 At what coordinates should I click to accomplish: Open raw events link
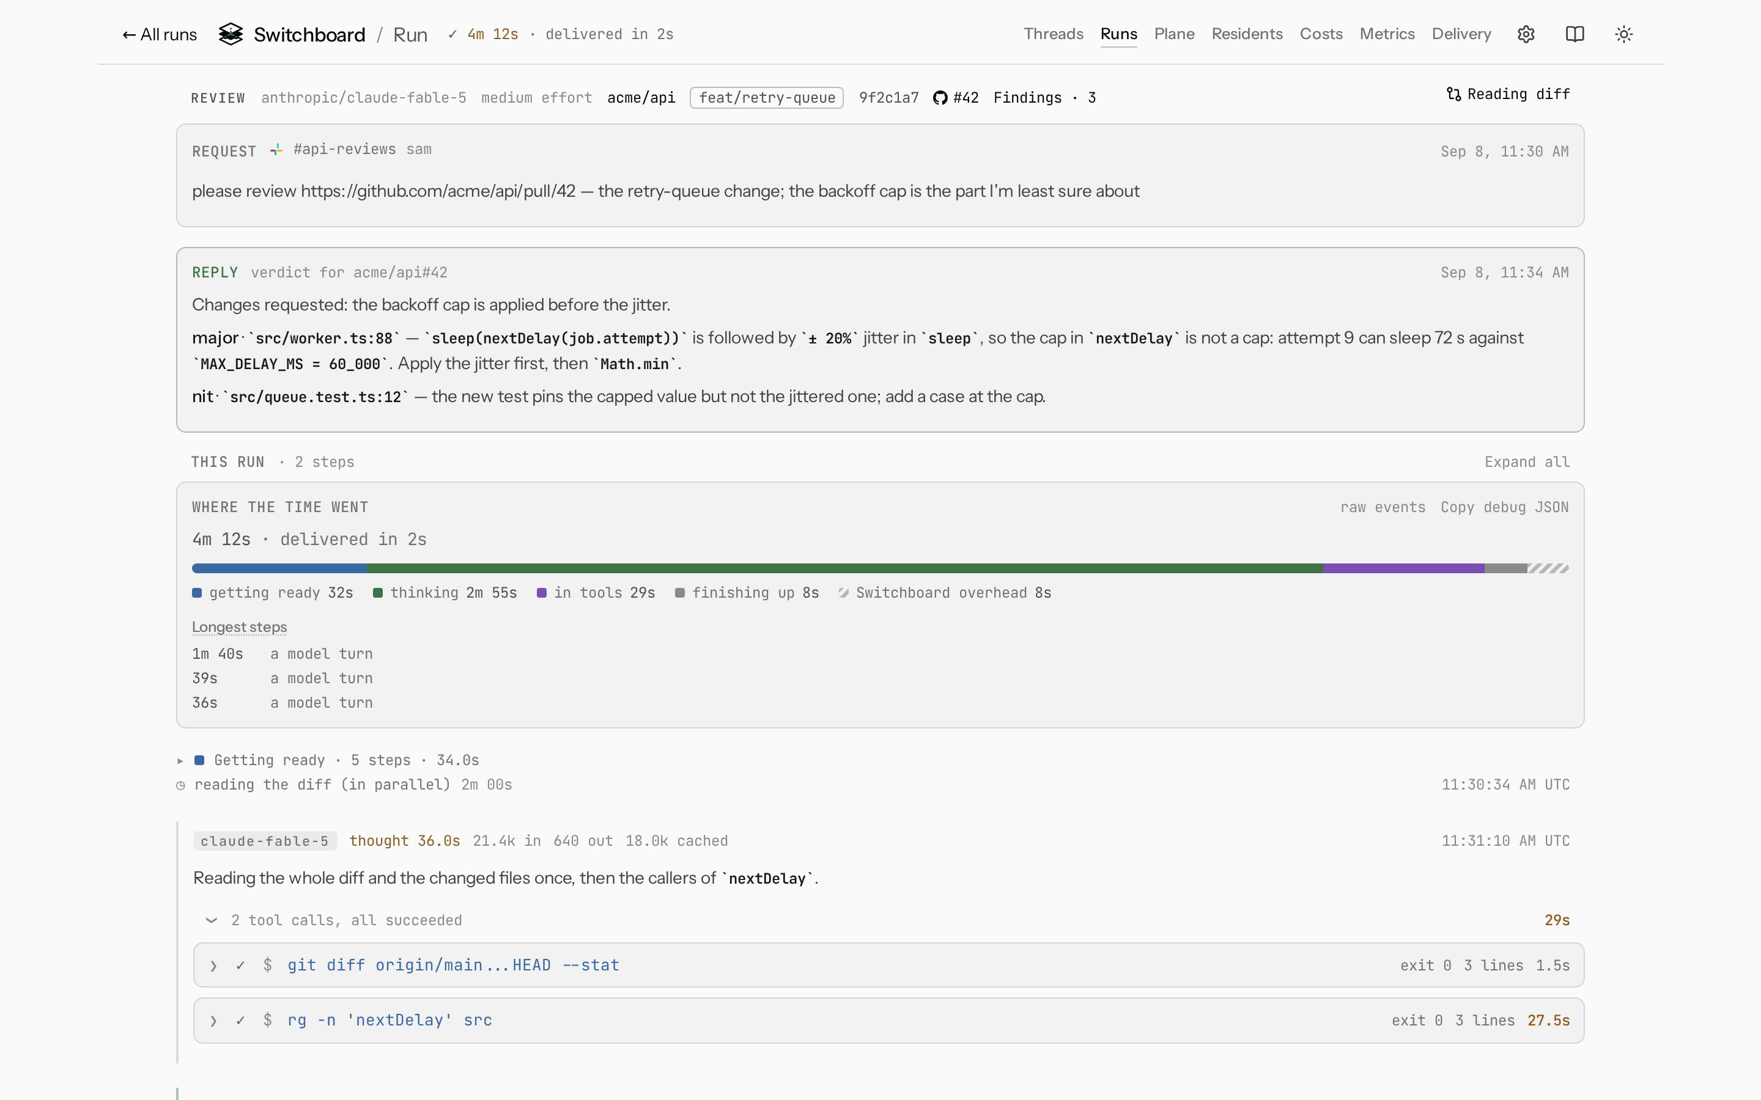(x=1383, y=507)
